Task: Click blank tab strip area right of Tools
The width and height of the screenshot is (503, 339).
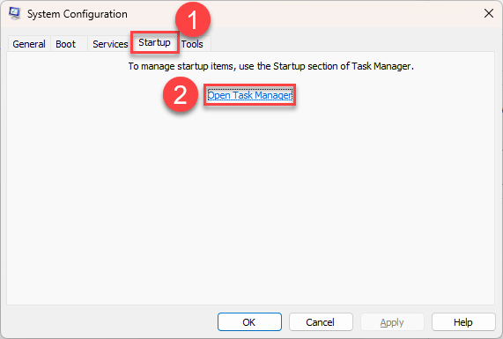Action: click(353, 43)
